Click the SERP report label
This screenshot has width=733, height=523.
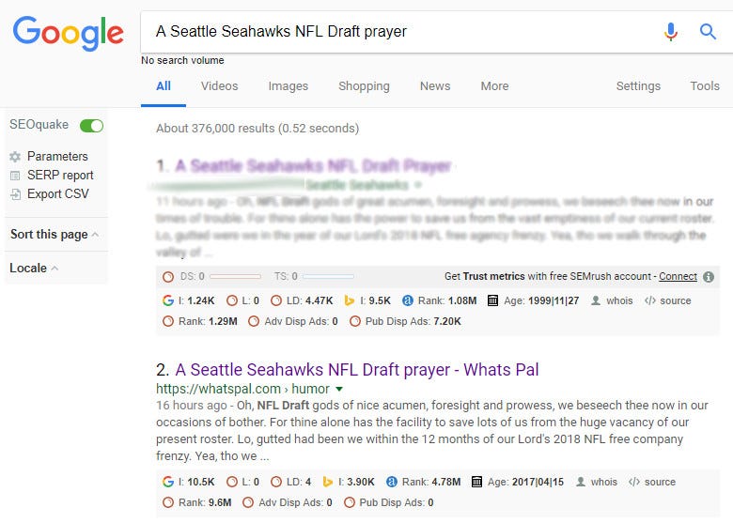point(60,175)
